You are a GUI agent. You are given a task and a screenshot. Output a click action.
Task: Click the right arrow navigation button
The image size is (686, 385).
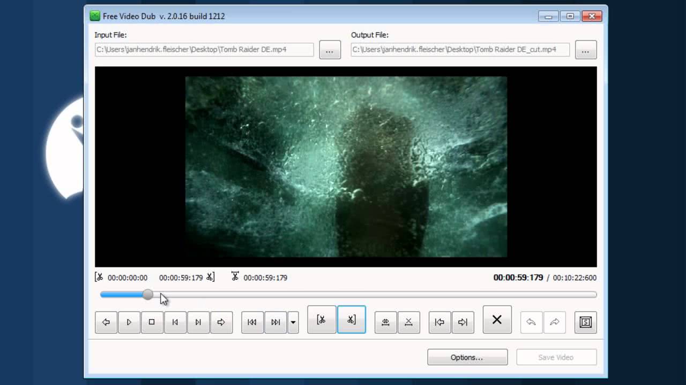[x=221, y=322]
